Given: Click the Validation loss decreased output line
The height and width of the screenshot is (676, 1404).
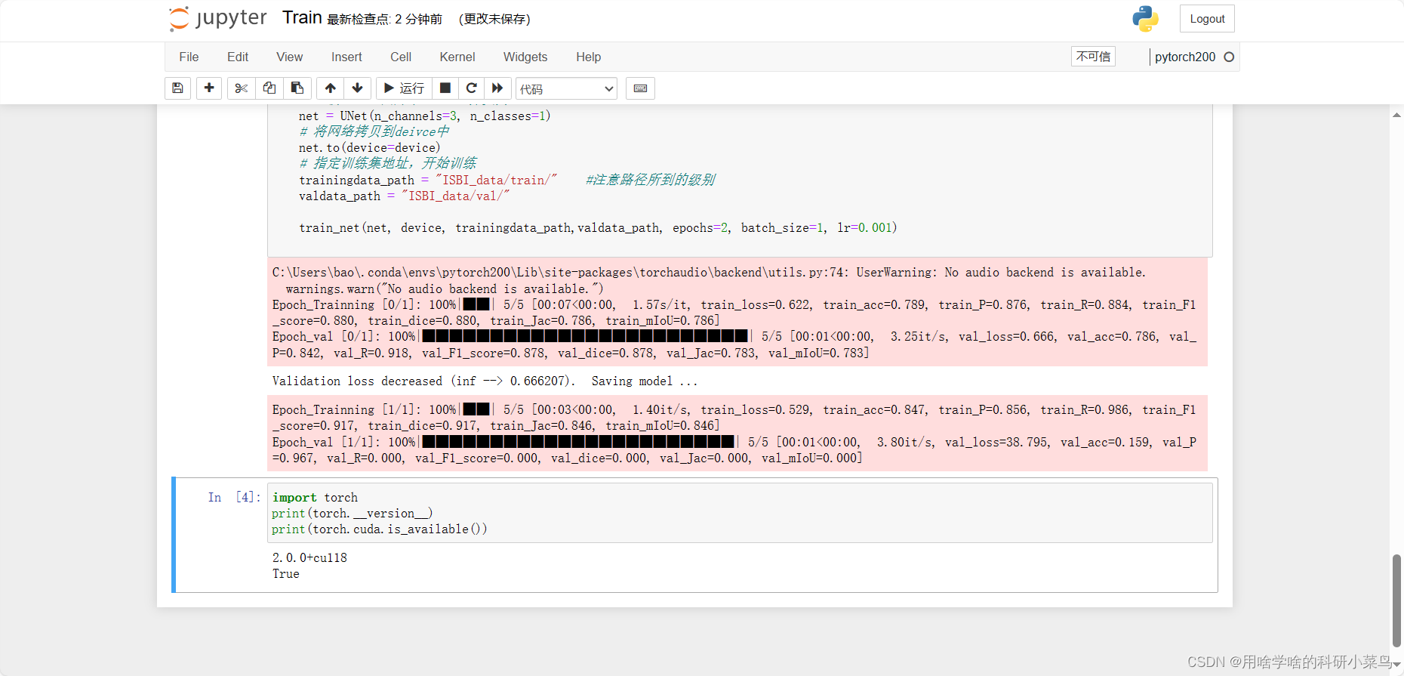Looking at the screenshot, I should click(x=485, y=381).
